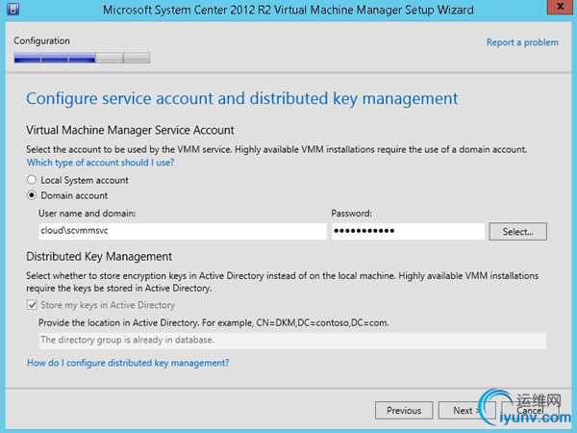The image size is (577, 433).
Task: Click the Active Directory location text box
Action: [x=291, y=340]
